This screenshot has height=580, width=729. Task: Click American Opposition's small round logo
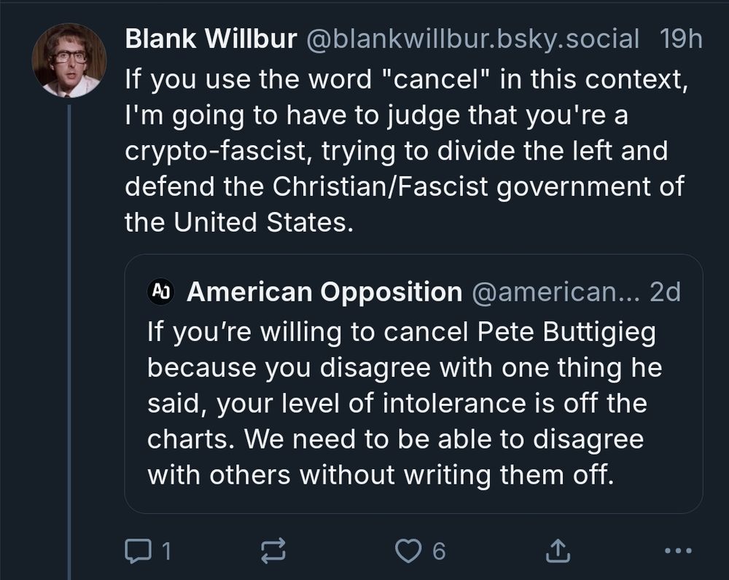pos(160,291)
